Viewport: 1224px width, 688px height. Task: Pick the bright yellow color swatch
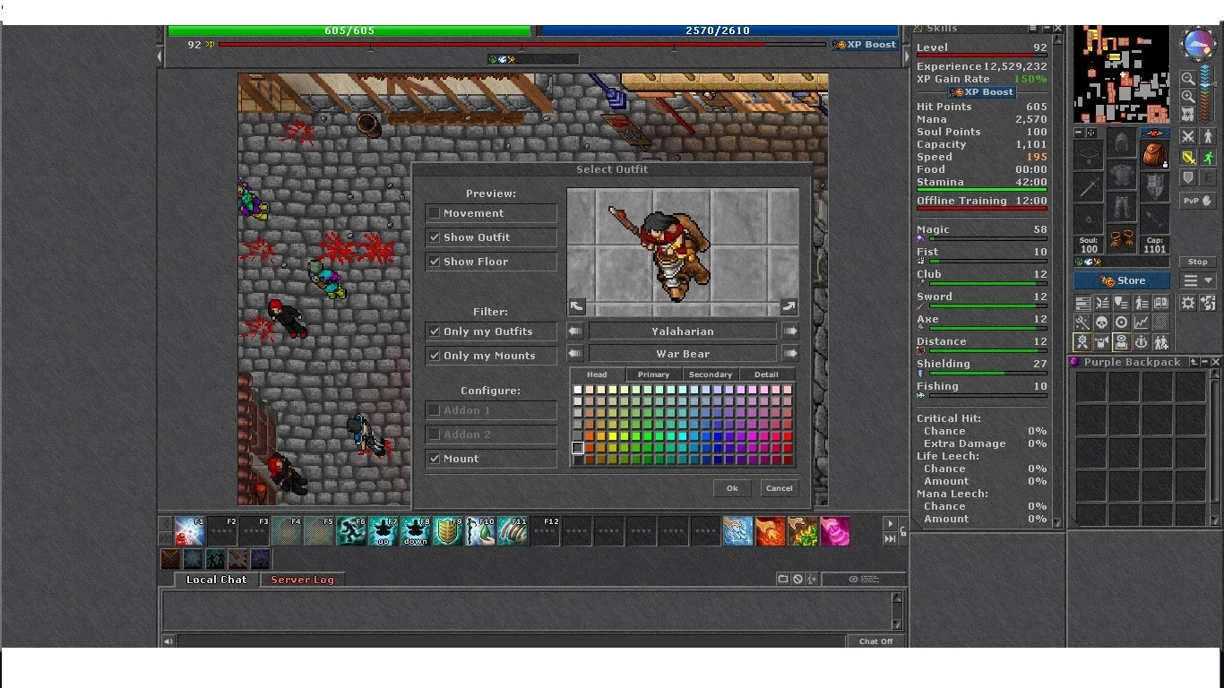click(x=613, y=436)
